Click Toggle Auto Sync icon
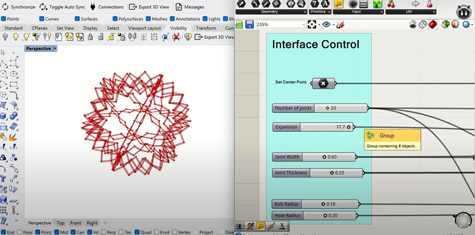The width and height of the screenshot is (475, 235). click(43, 7)
